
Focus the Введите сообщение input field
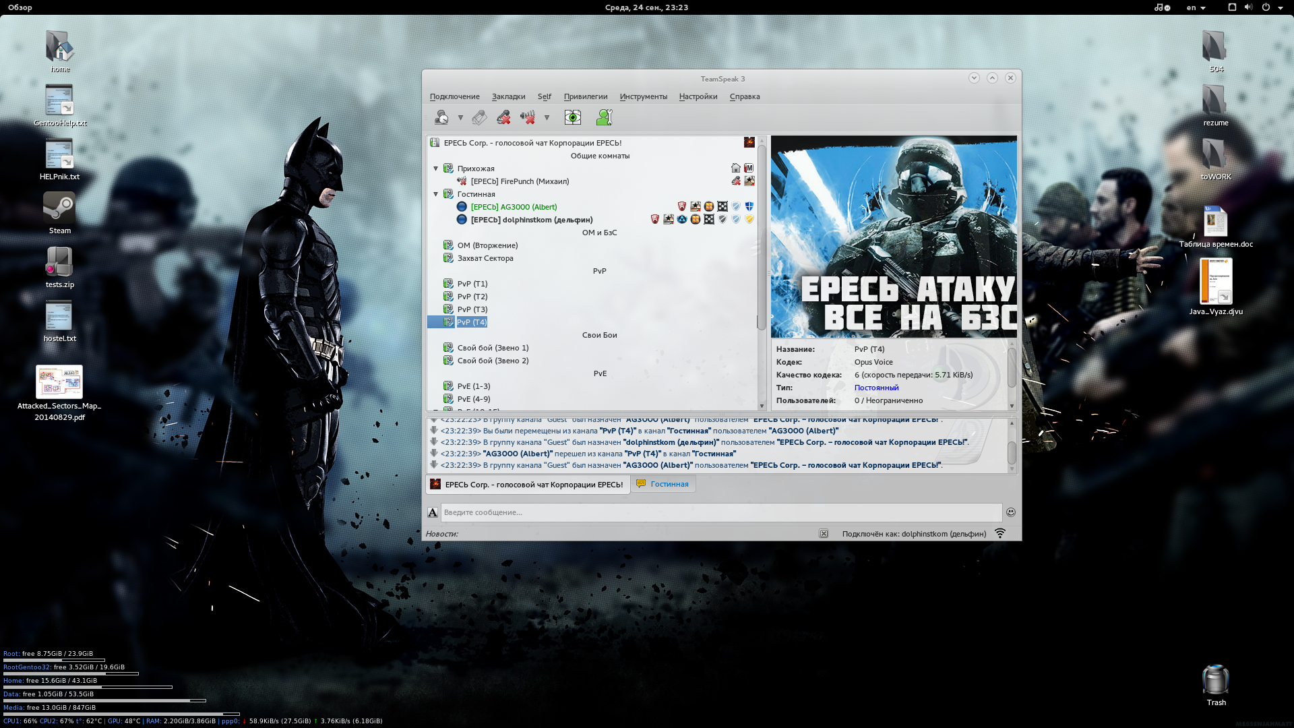[721, 512]
